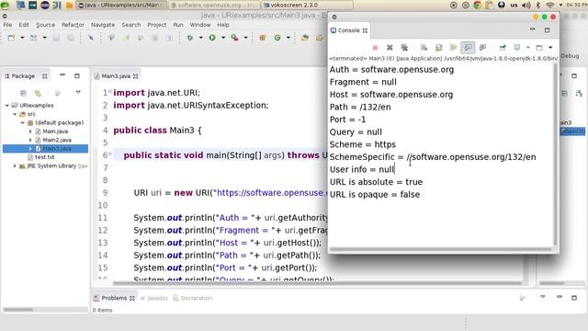This screenshot has height=331, width=588.
Task: Open External Tools dropdown arrow
Action: click(245, 38)
